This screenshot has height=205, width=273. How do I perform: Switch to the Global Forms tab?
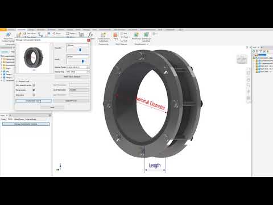[x=19, y=120]
